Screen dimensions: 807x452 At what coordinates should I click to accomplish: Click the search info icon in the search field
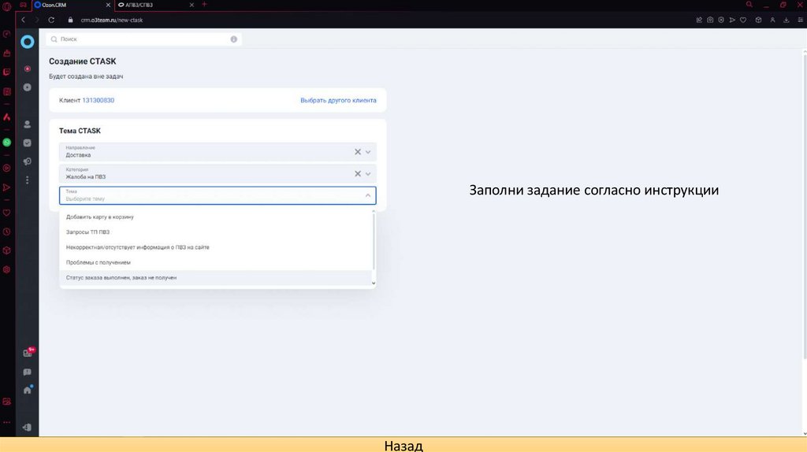pos(233,39)
